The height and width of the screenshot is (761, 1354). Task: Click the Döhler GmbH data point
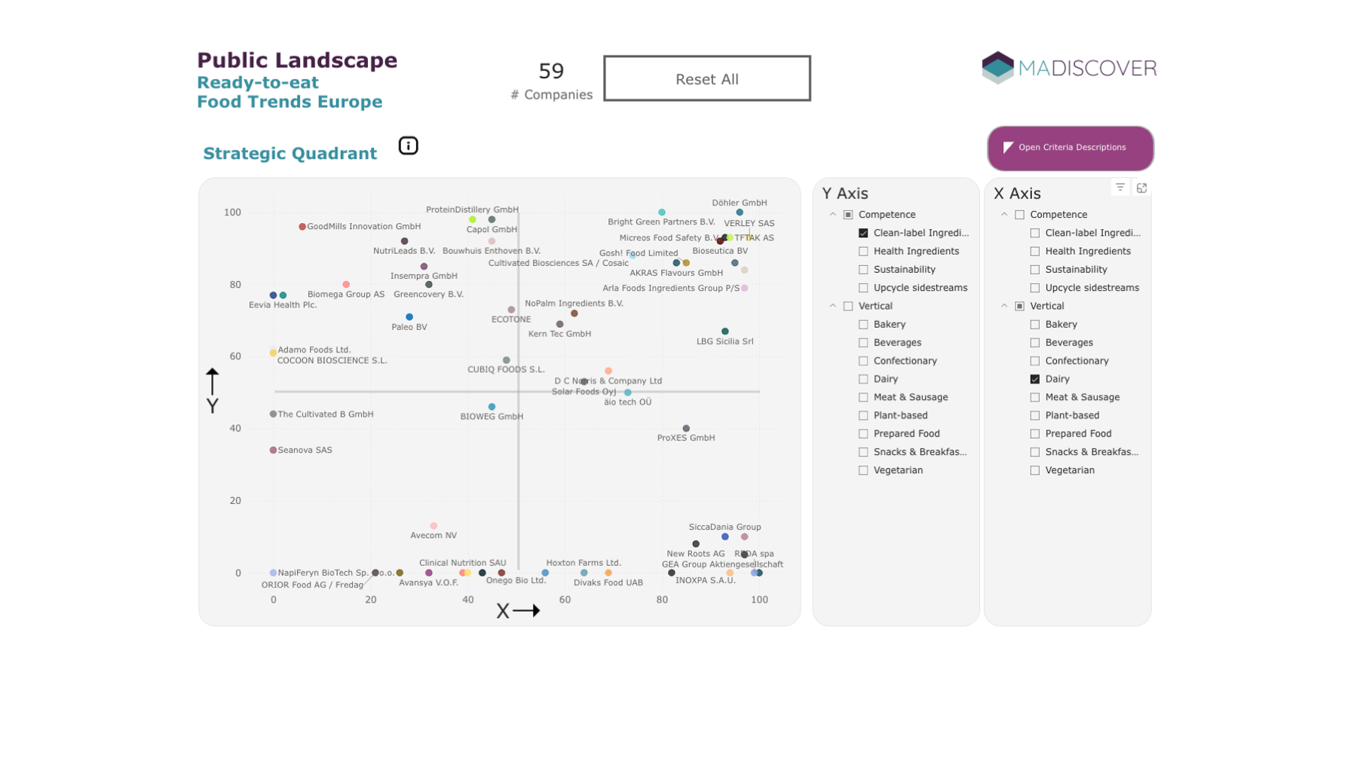click(740, 212)
